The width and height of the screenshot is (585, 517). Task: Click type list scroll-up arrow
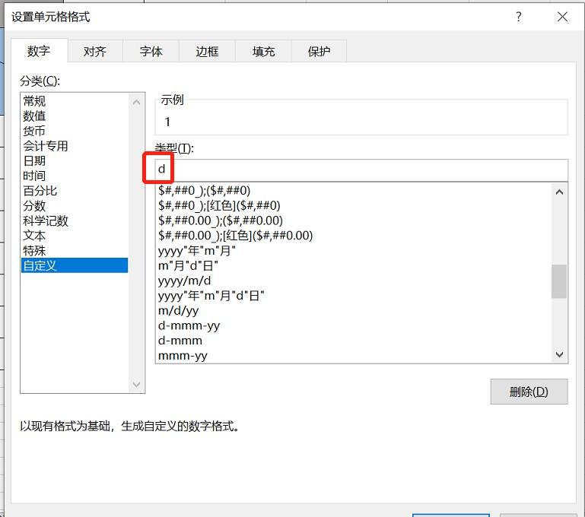(x=559, y=192)
